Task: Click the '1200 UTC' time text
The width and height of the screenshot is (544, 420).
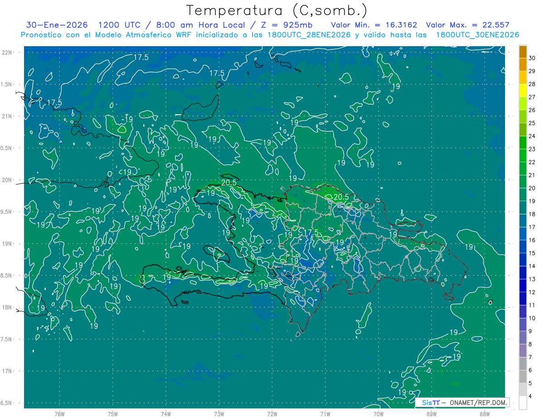Action: click(x=120, y=25)
